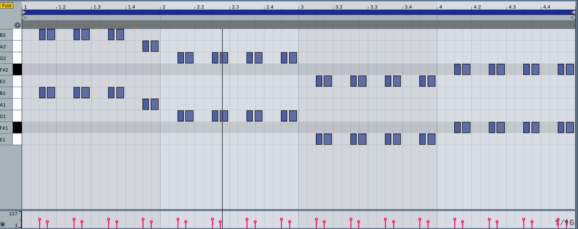Select the G2 note crossed by the playhead
Viewport: 578px width, 229px height.
[x=224, y=58]
